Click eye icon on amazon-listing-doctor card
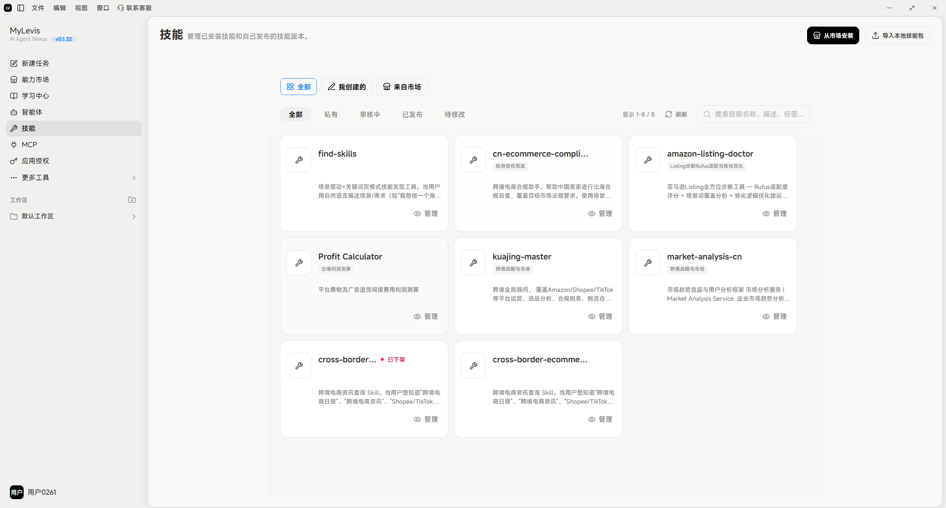Screen dimensions: 946x508 tap(766, 214)
